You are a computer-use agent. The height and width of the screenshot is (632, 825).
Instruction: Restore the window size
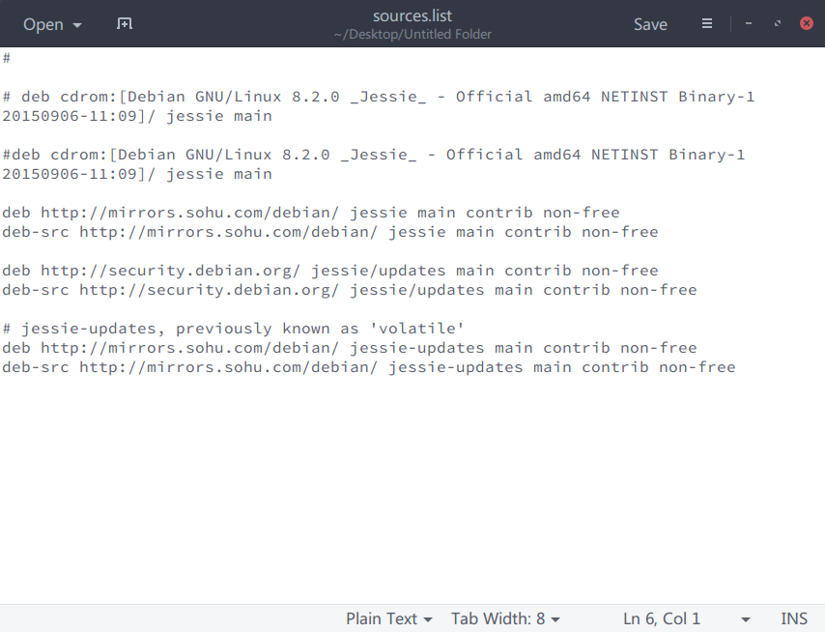click(778, 24)
